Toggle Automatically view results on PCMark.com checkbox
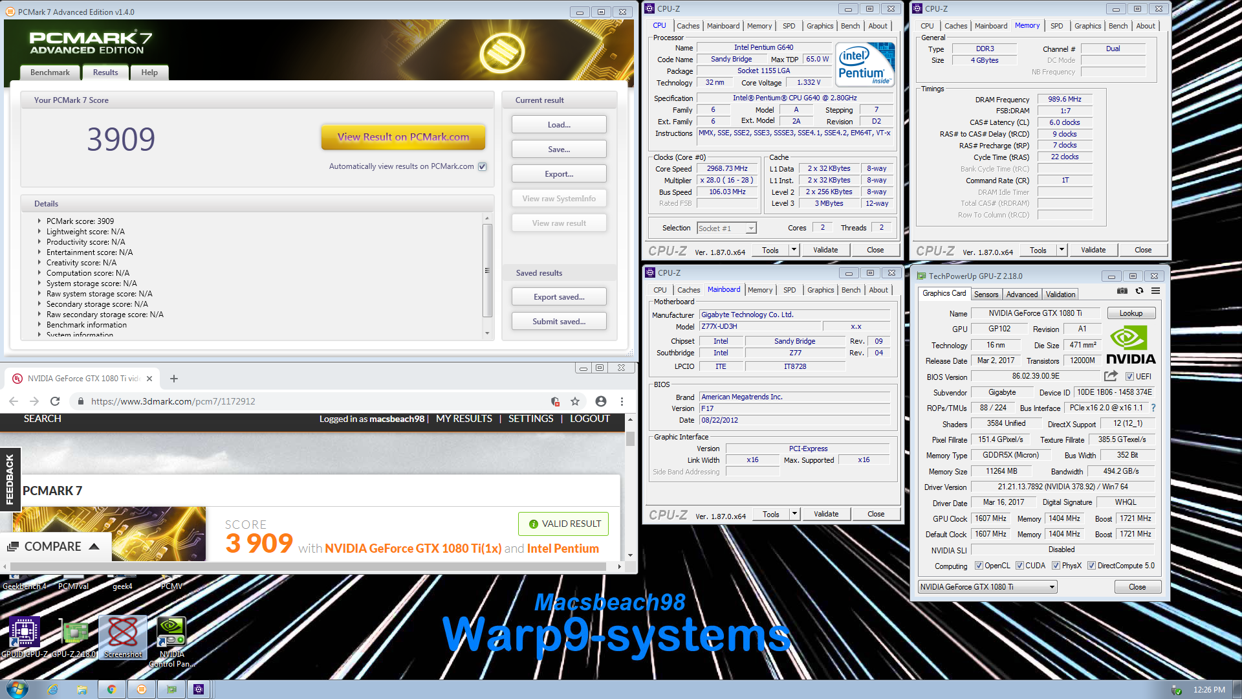Viewport: 1242px width, 699px height. tap(483, 166)
